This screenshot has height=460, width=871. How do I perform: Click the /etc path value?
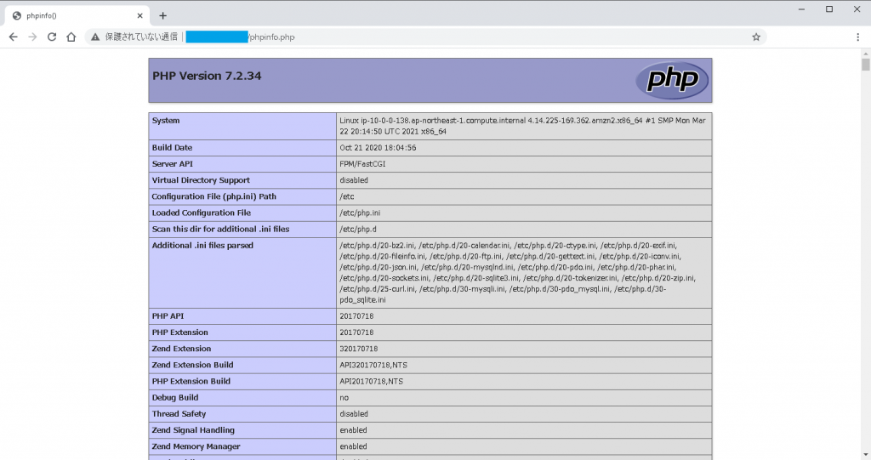click(x=347, y=196)
